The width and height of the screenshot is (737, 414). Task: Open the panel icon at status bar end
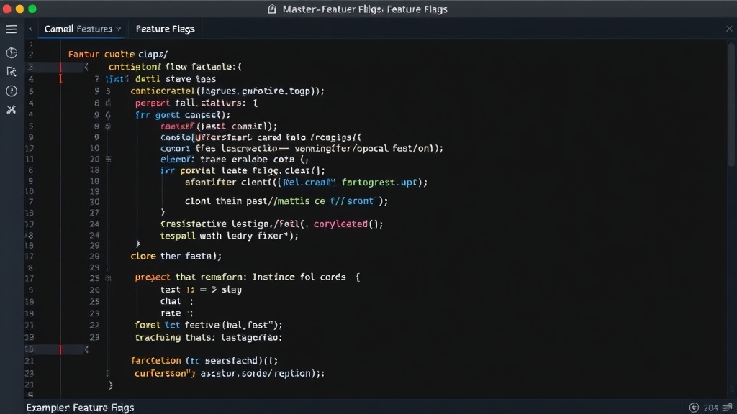point(728,408)
